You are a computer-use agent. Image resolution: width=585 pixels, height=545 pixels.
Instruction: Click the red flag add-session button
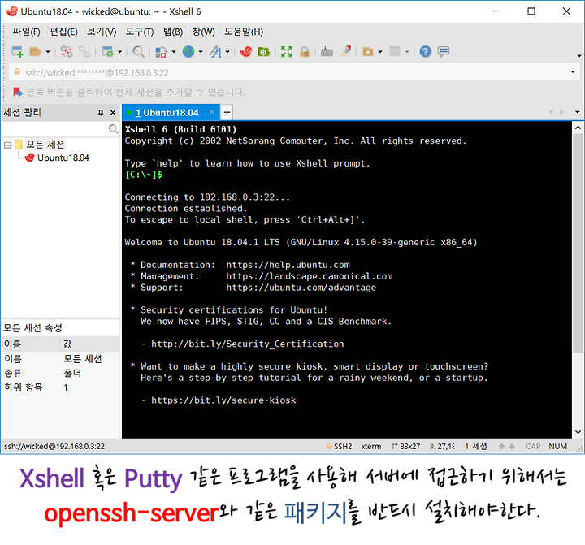18,92
